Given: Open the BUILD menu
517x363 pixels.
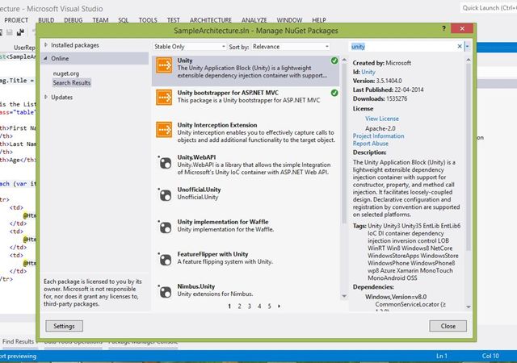Looking at the screenshot, I should 46,20.
